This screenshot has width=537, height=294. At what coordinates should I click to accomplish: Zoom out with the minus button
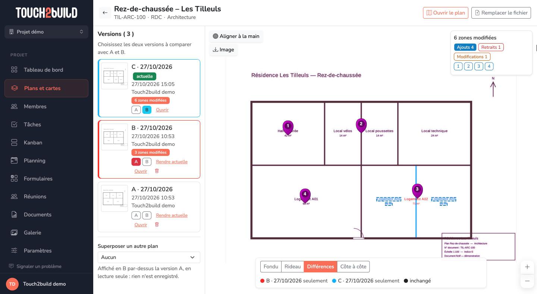coord(527,281)
